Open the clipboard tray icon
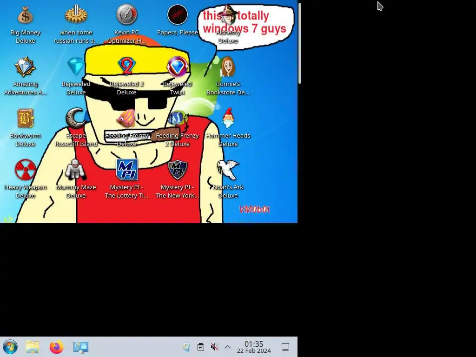Screen dimensions: 476x357 [201, 347]
